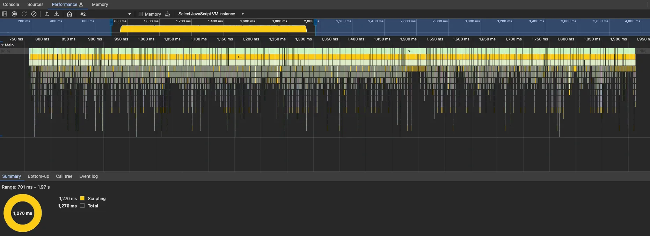Download the current profile
This screenshot has height=236, width=650.
click(57, 14)
